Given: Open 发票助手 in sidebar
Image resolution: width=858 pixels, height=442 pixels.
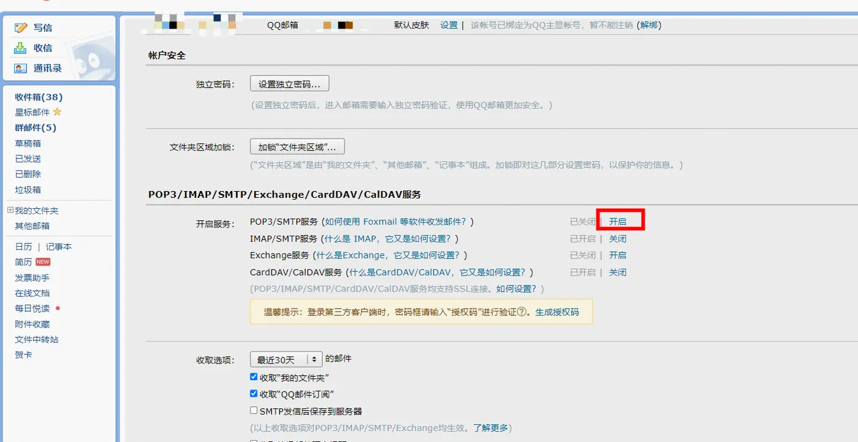Looking at the screenshot, I should (x=32, y=278).
